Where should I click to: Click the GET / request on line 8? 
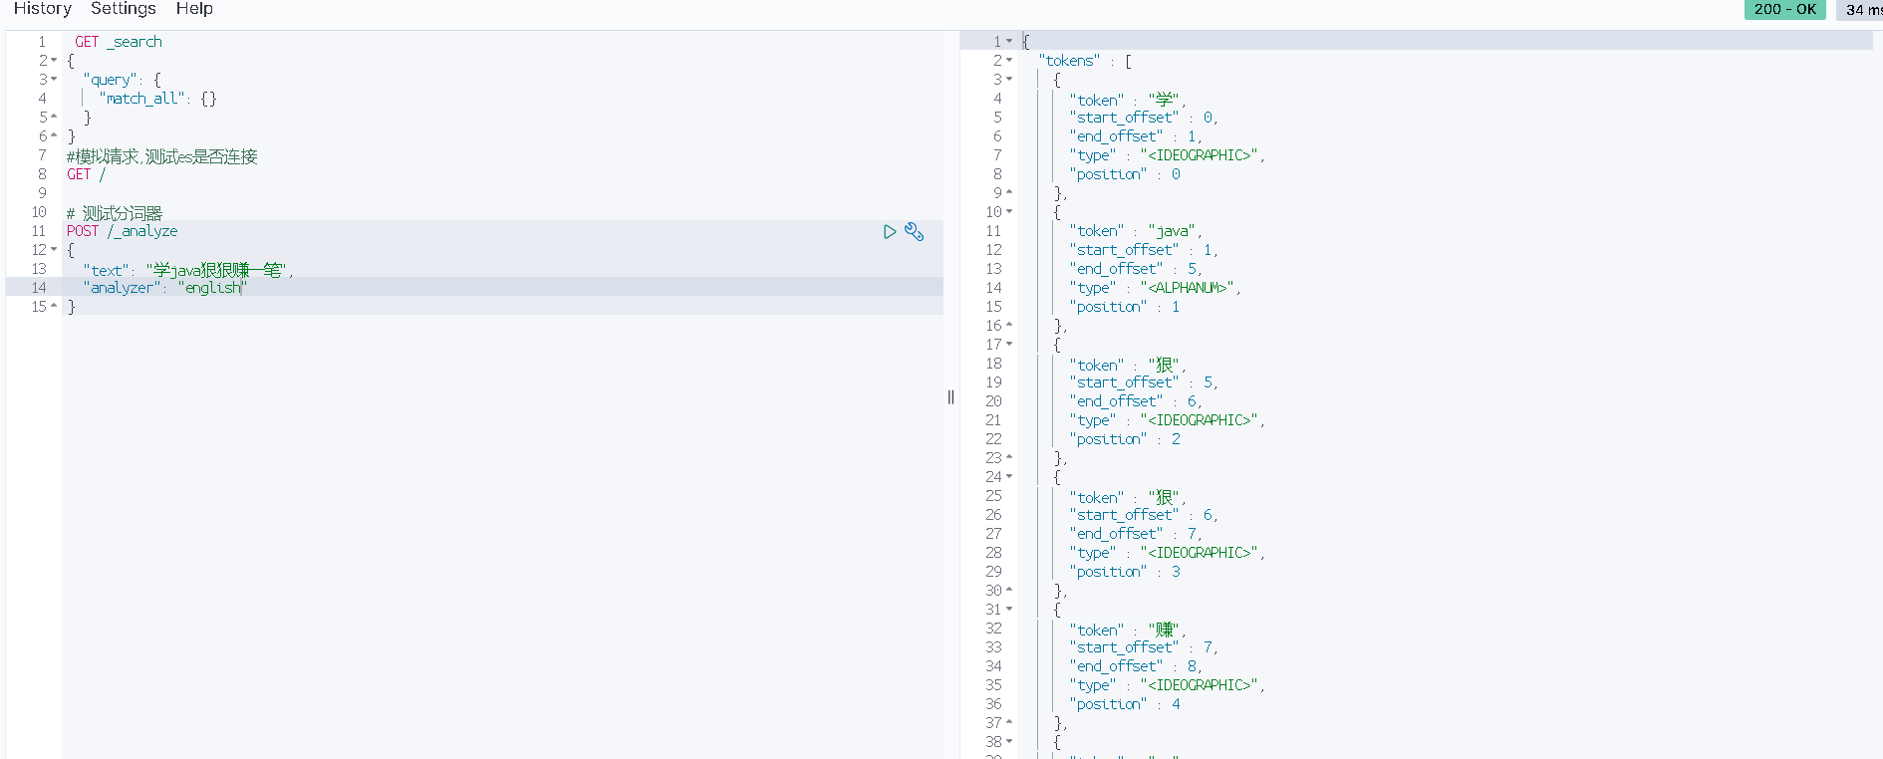(86, 174)
